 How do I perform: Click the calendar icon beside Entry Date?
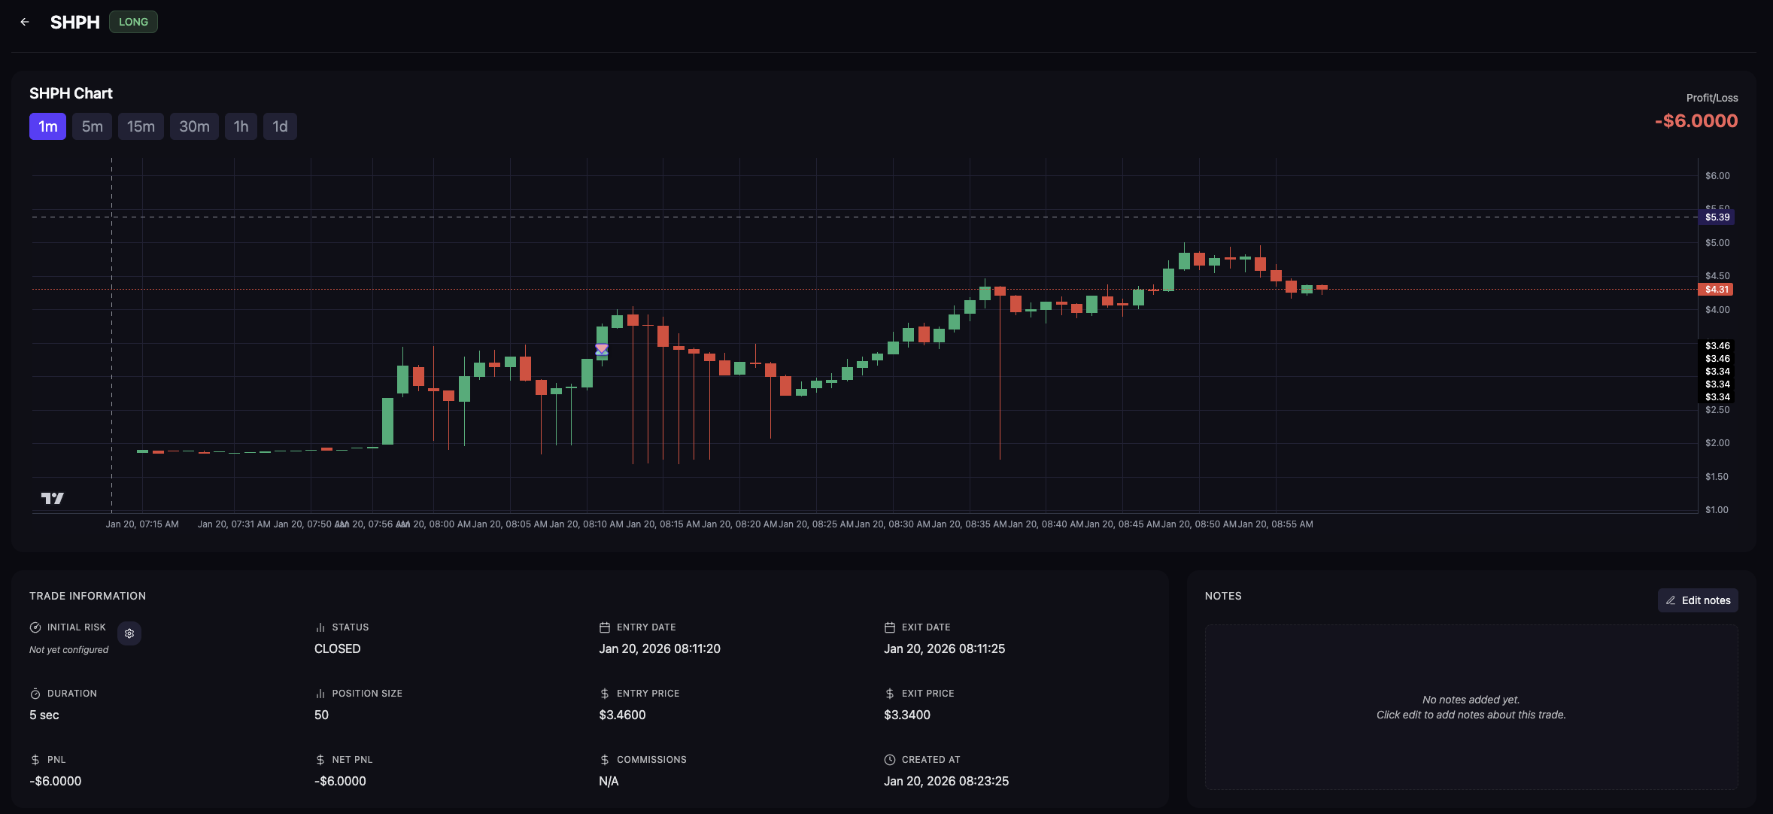click(604, 627)
